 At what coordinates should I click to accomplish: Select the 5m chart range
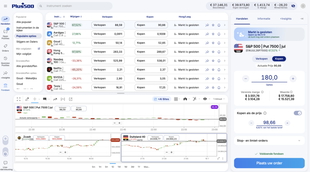(x=93, y=167)
